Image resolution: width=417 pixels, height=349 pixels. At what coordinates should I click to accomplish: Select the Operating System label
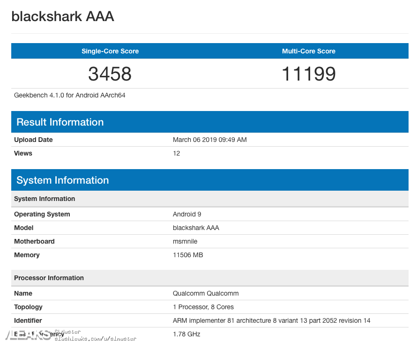(42, 214)
